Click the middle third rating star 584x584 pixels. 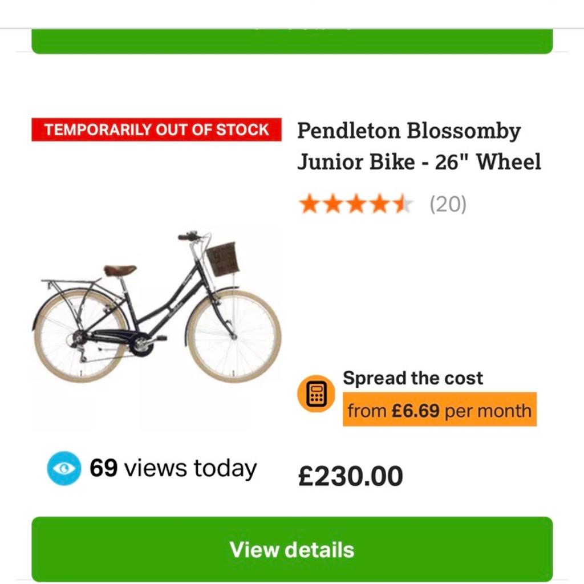pos(356,204)
